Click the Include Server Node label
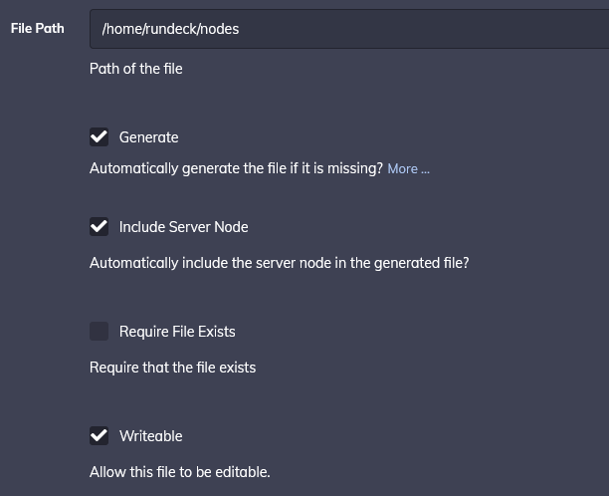Viewport: 609px width, 496px height. coord(183,227)
